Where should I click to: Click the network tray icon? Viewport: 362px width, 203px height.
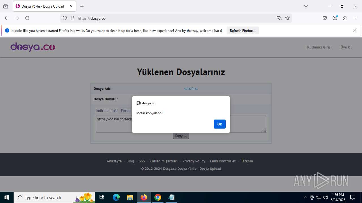pos(319,197)
